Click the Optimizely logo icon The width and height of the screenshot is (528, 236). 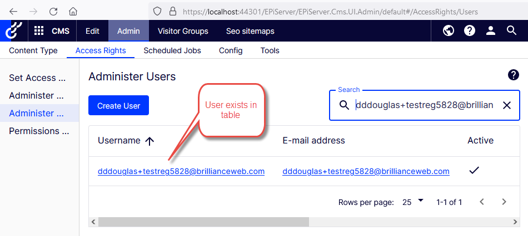[x=12, y=31]
